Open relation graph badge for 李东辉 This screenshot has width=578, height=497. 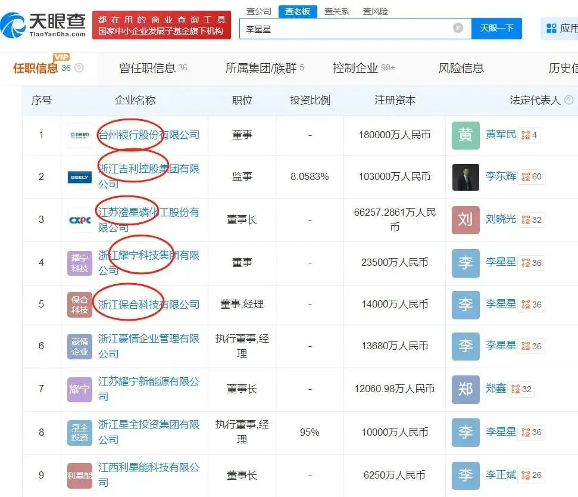(x=532, y=177)
